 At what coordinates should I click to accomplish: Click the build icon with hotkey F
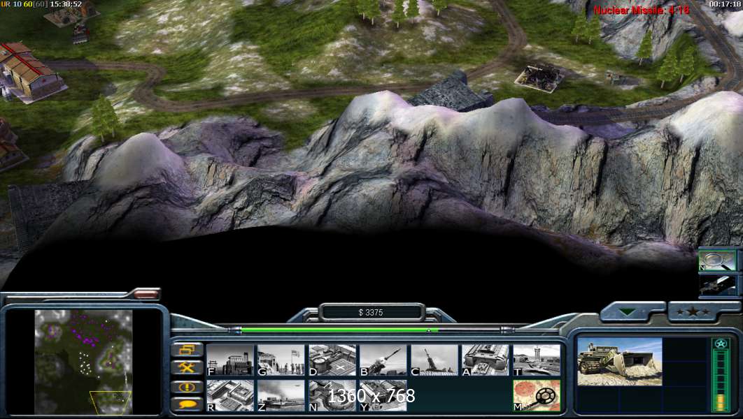(229, 360)
